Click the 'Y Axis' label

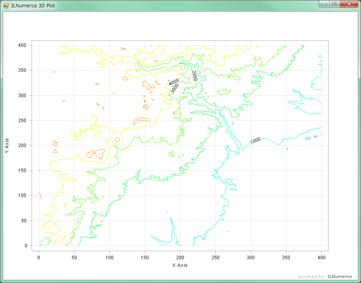(7, 146)
